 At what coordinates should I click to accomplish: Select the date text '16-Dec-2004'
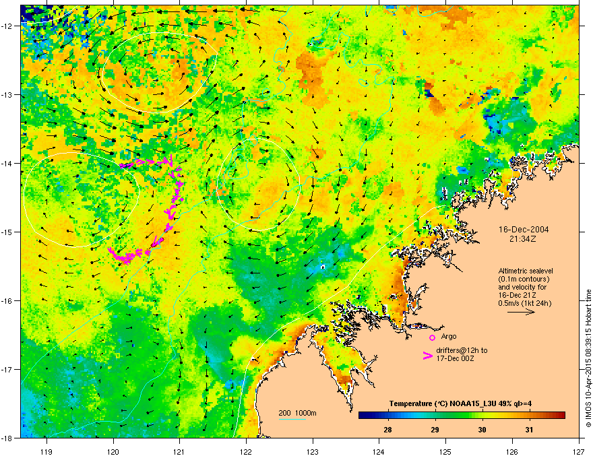click(524, 230)
